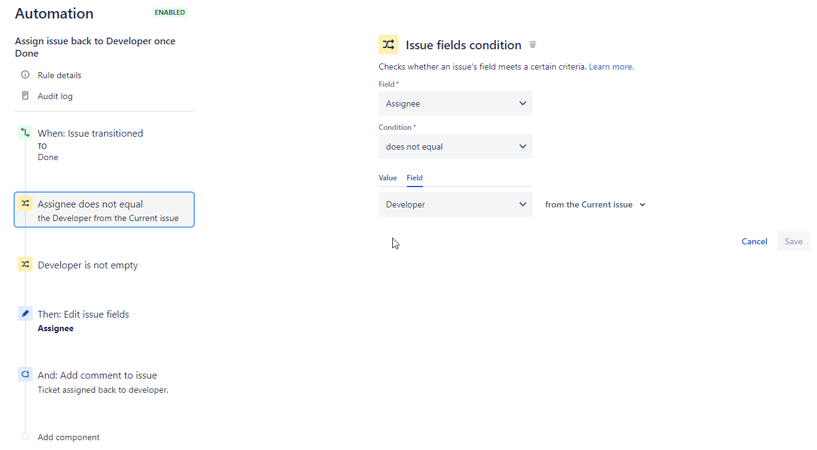
Task: Select the Field tab
Action: [x=414, y=178]
